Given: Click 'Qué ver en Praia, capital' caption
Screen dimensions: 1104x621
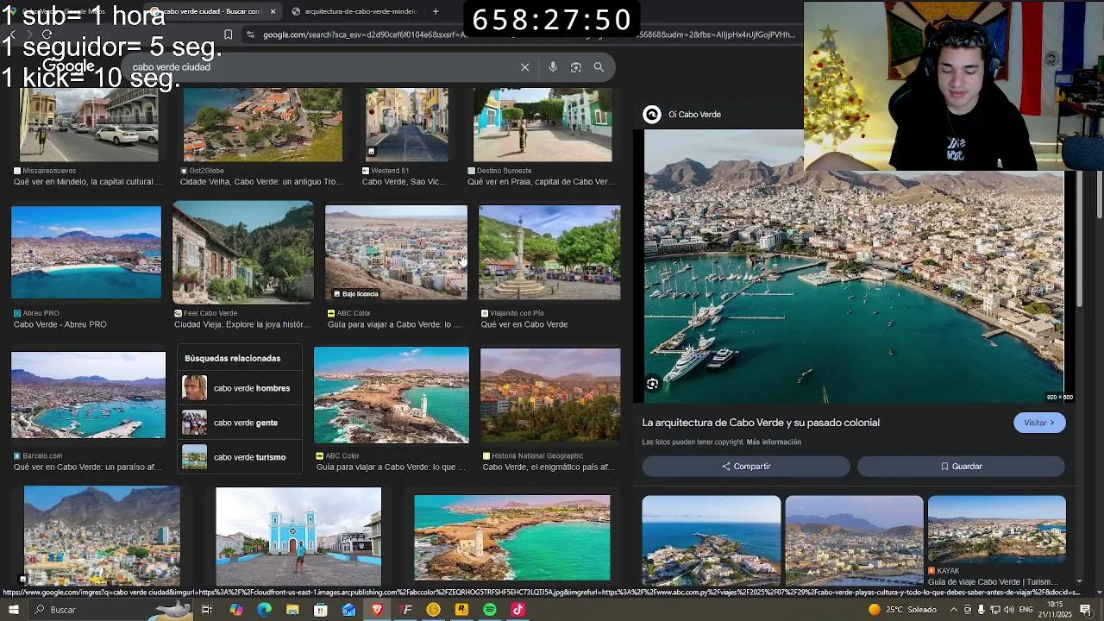Looking at the screenshot, I should coord(541,182).
